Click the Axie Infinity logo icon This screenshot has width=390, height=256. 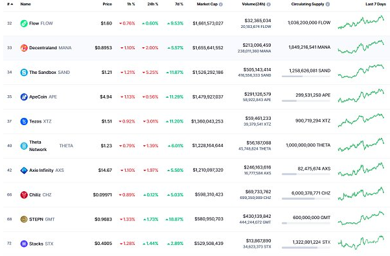point(24,170)
